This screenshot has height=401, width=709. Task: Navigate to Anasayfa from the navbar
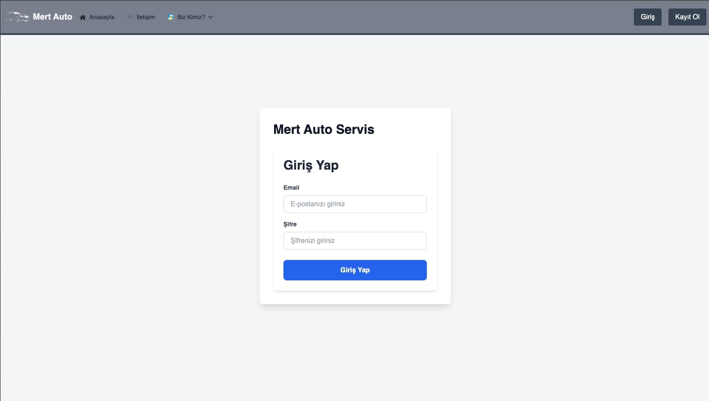click(101, 17)
